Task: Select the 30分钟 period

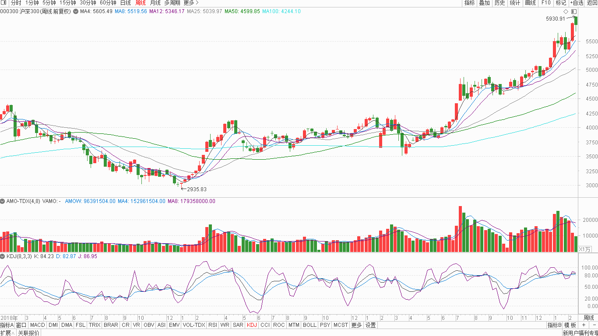Action: point(88,3)
